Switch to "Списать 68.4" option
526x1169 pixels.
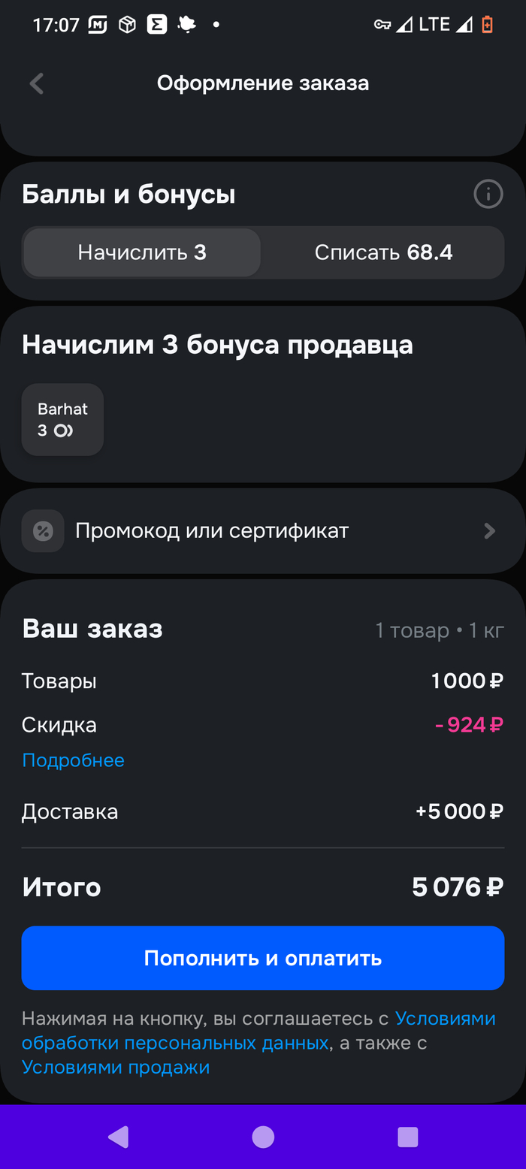(383, 252)
